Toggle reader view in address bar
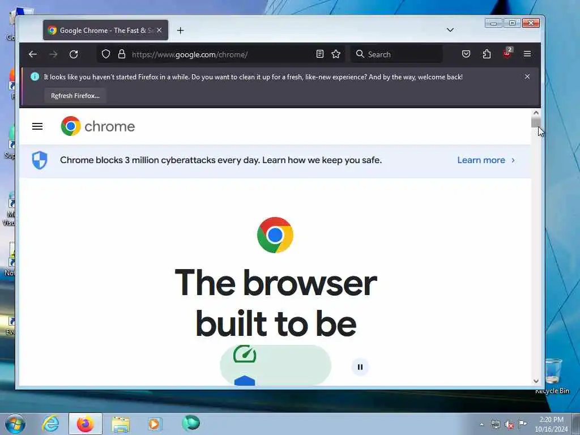This screenshot has height=435, width=580. (x=320, y=54)
